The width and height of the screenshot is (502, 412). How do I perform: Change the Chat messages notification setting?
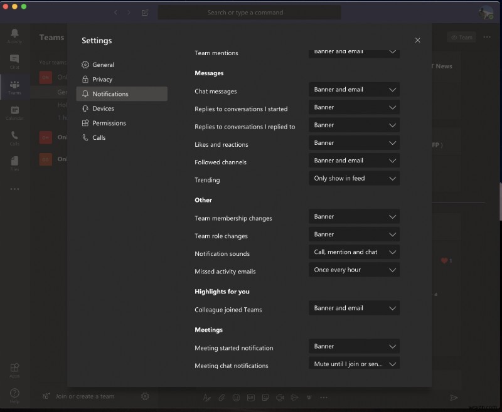pyautogui.click(x=354, y=89)
